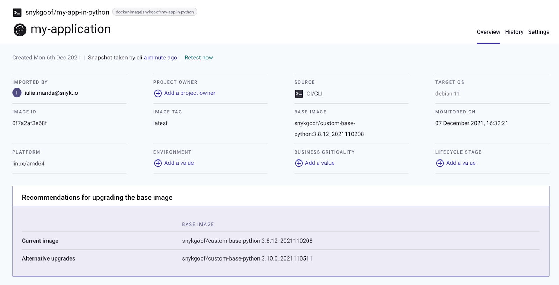The height and width of the screenshot is (285, 559).
Task: Click the iulia.manda@snyk.io email text
Action: click(51, 93)
